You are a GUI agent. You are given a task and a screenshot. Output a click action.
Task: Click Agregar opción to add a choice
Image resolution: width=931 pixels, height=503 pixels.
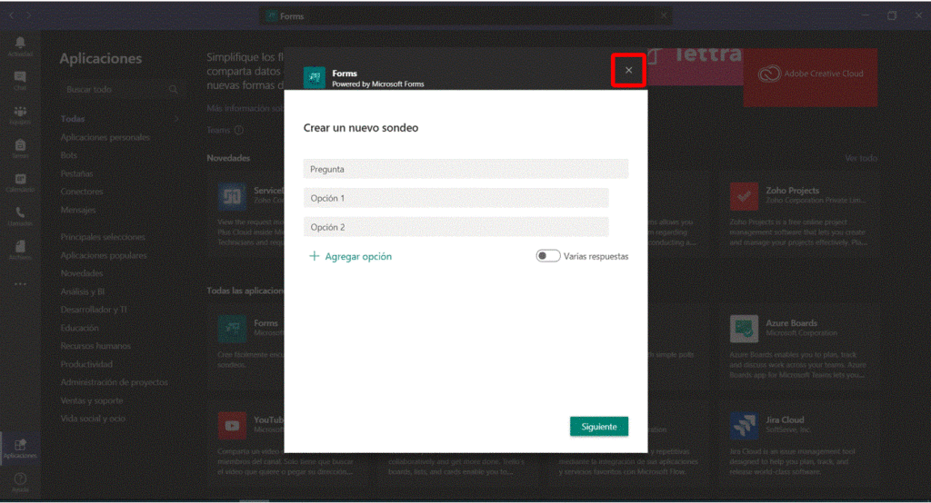351,257
